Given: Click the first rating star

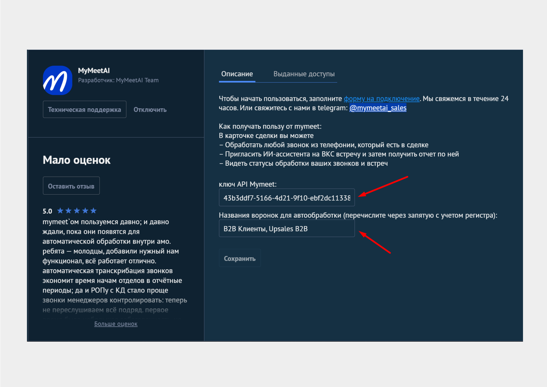Looking at the screenshot, I should [x=60, y=211].
